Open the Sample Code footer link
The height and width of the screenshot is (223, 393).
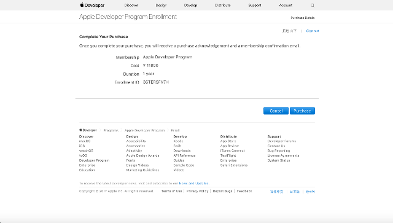click(184, 165)
